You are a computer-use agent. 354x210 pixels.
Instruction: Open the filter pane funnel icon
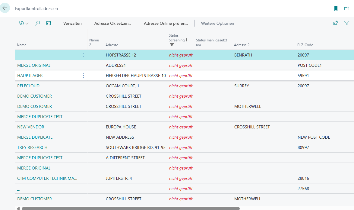coord(347,23)
